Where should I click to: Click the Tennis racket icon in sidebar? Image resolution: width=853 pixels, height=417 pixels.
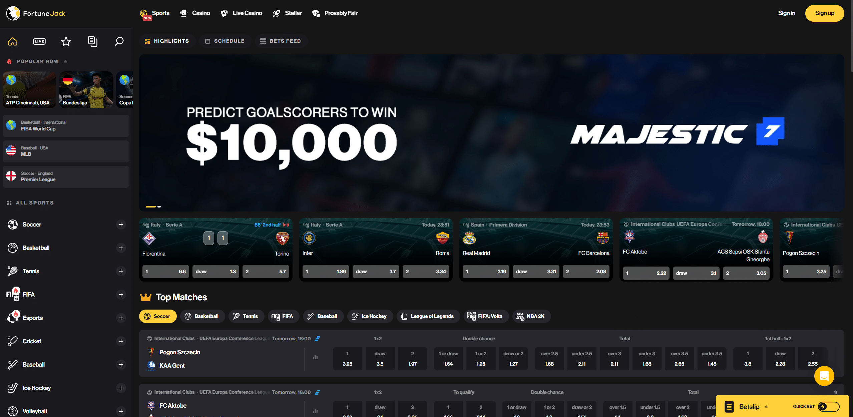[13, 271]
